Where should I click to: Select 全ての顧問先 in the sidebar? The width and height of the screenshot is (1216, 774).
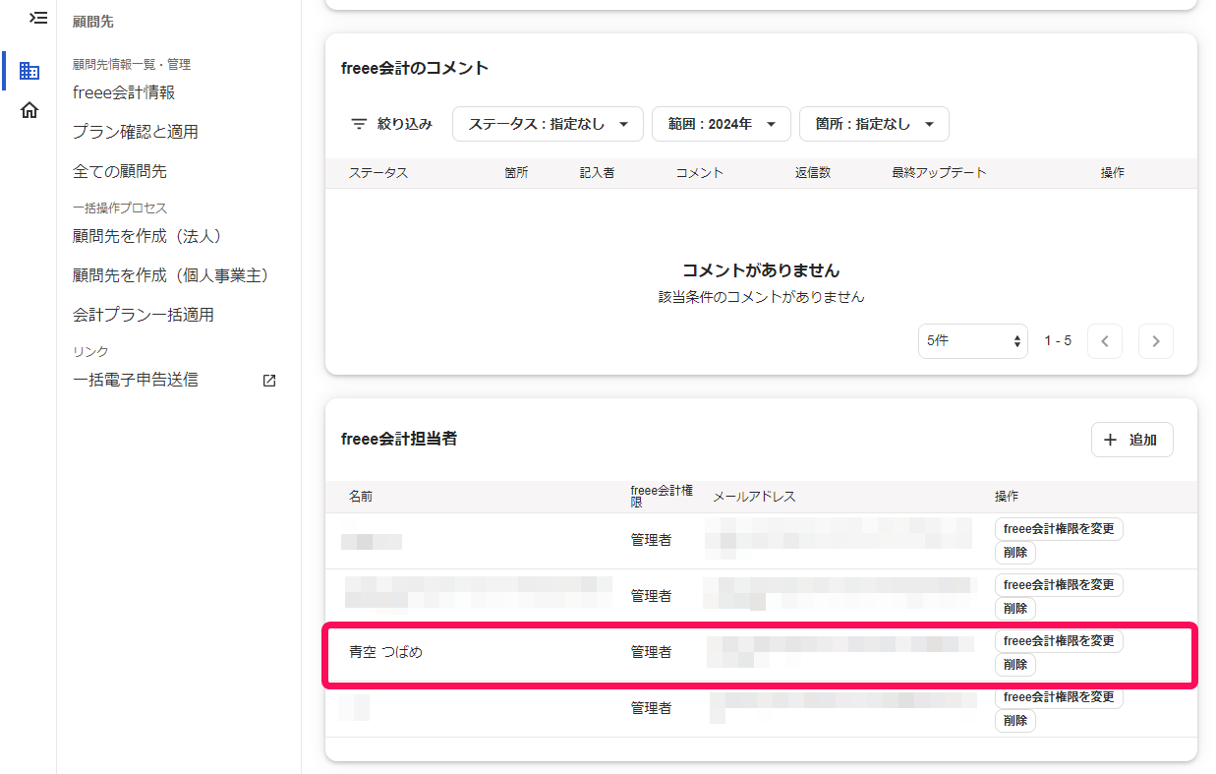point(120,171)
